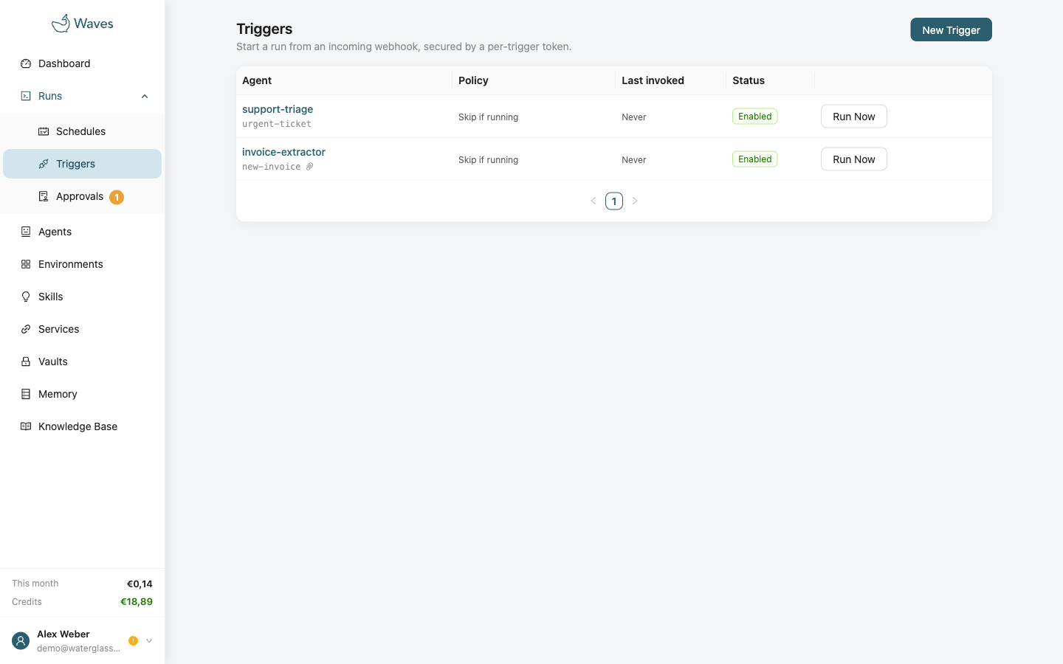1063x664 pixels.
Task: Open the Approvals menu item
Action: click(x=83, y=196)
